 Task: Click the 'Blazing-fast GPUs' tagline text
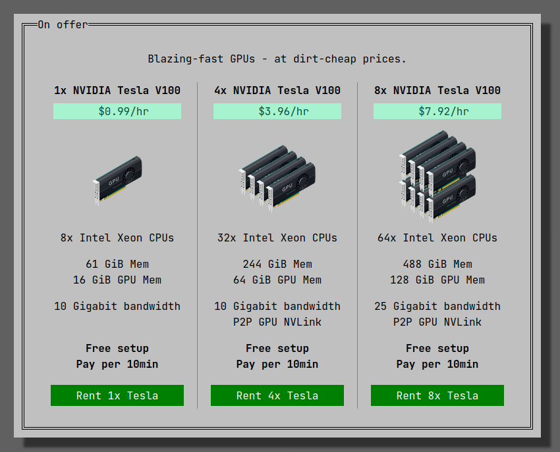coord(277,59)
